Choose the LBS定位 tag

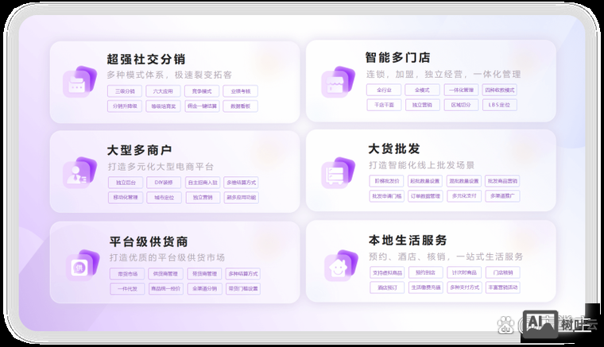[x=500, y=105]
